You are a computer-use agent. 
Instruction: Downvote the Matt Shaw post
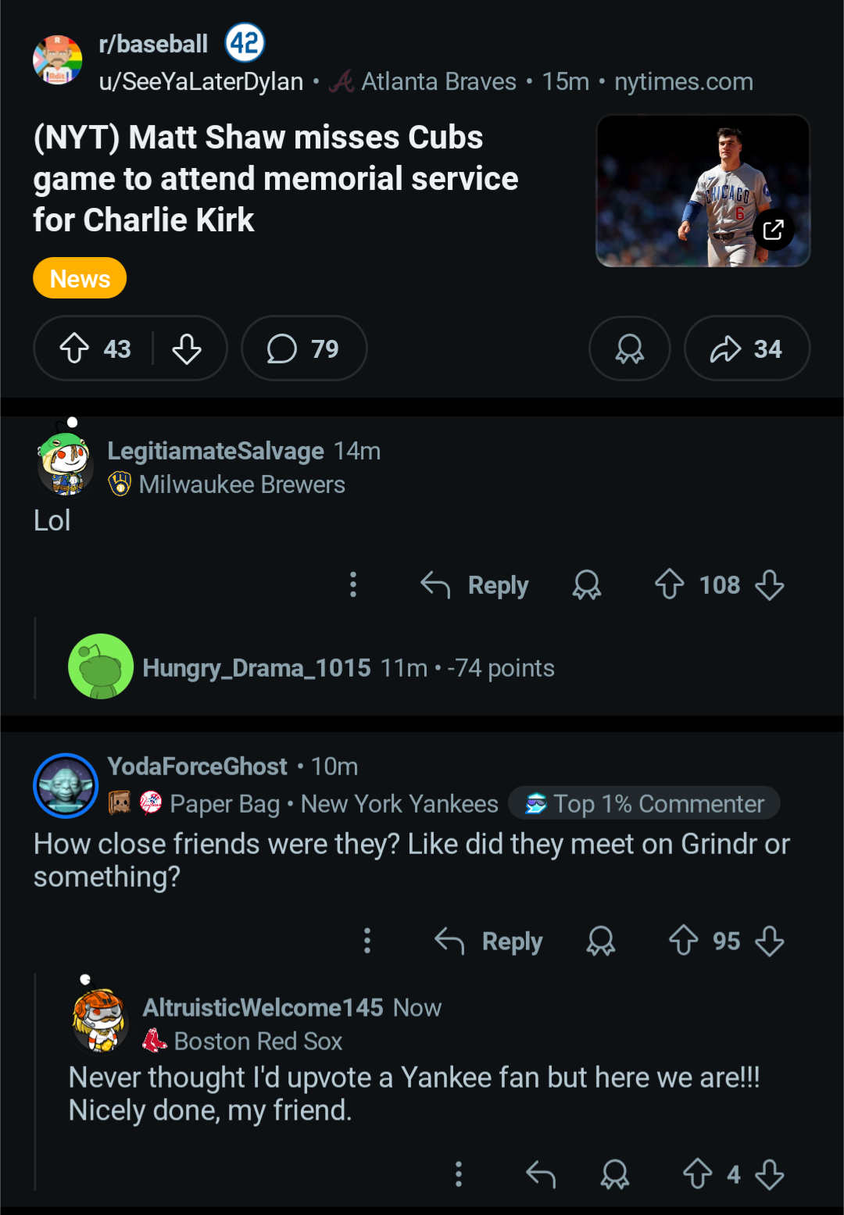(187, 348)
